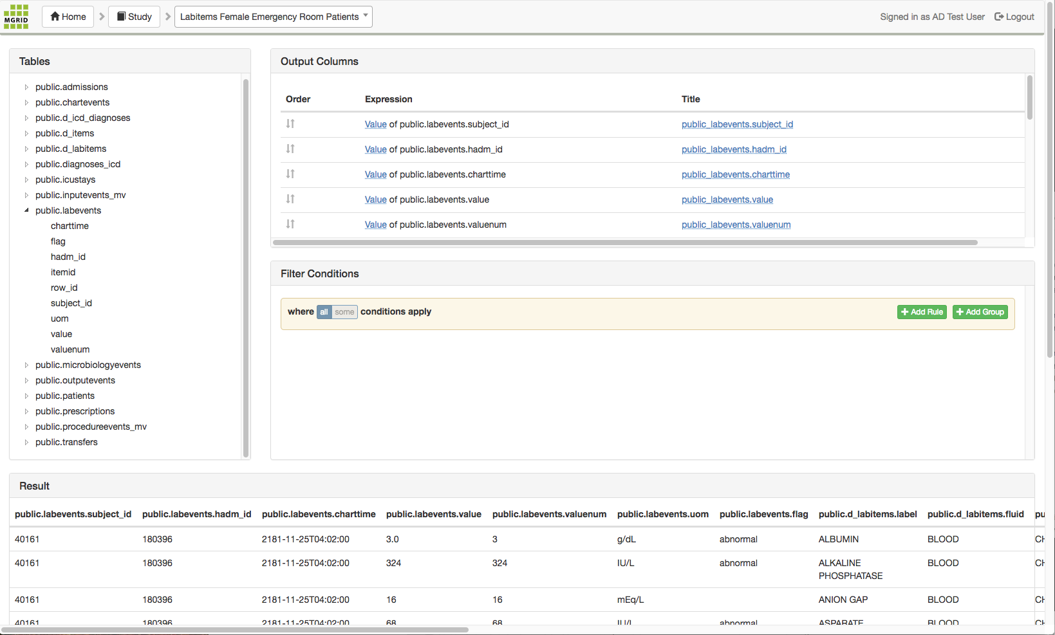Reorder icon for subject_id output column
The image size is (1055, 635).
pos(290,124)
